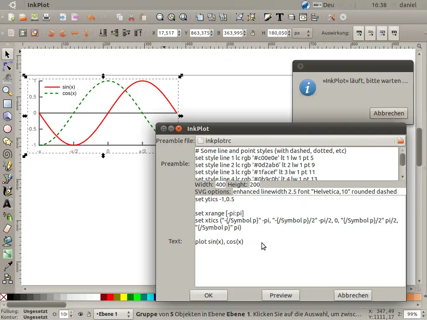This screenshot has width=427, height=320.
Task: Save the document with the green arrow icon
Action: (35, 17)
